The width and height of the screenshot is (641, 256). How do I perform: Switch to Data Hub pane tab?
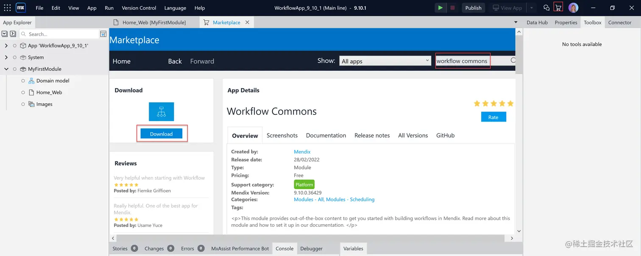tap(537, 22)
